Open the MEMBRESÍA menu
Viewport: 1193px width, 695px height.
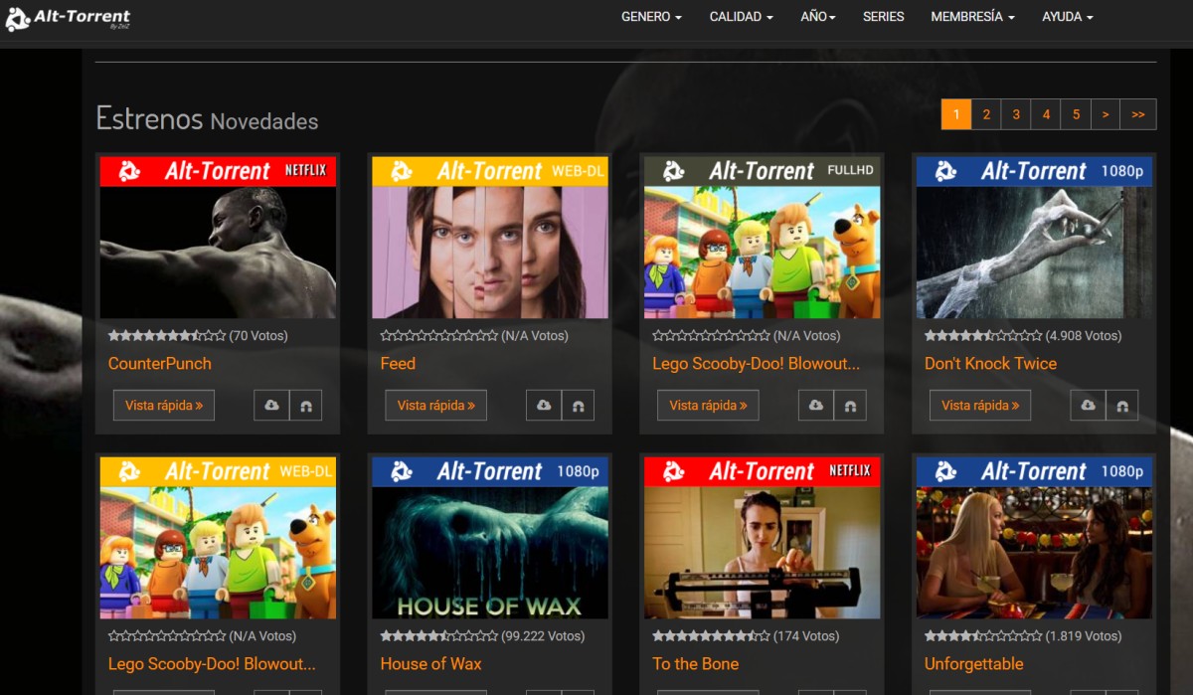click(972, 17)
